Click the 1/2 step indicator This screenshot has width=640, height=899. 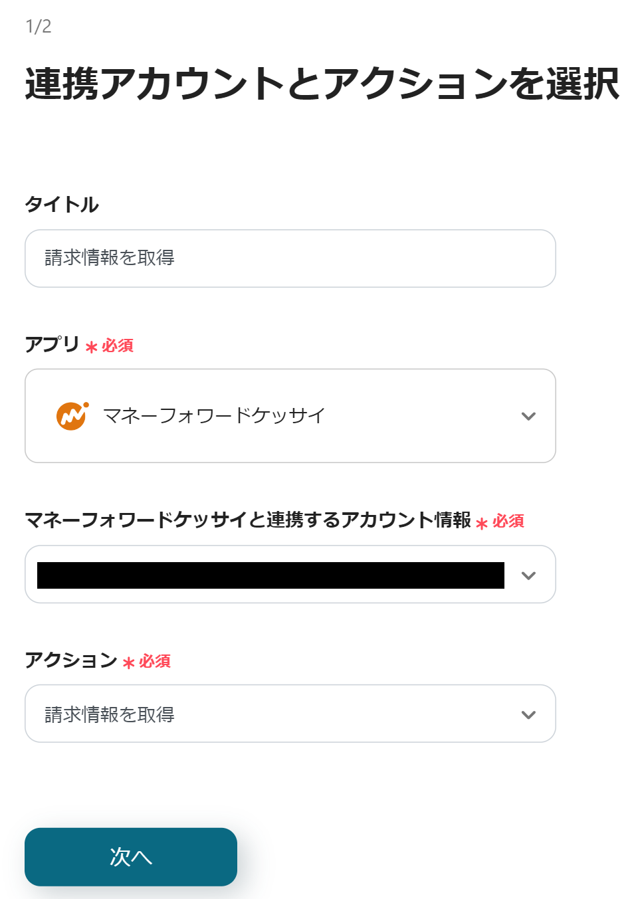(38, 27)
